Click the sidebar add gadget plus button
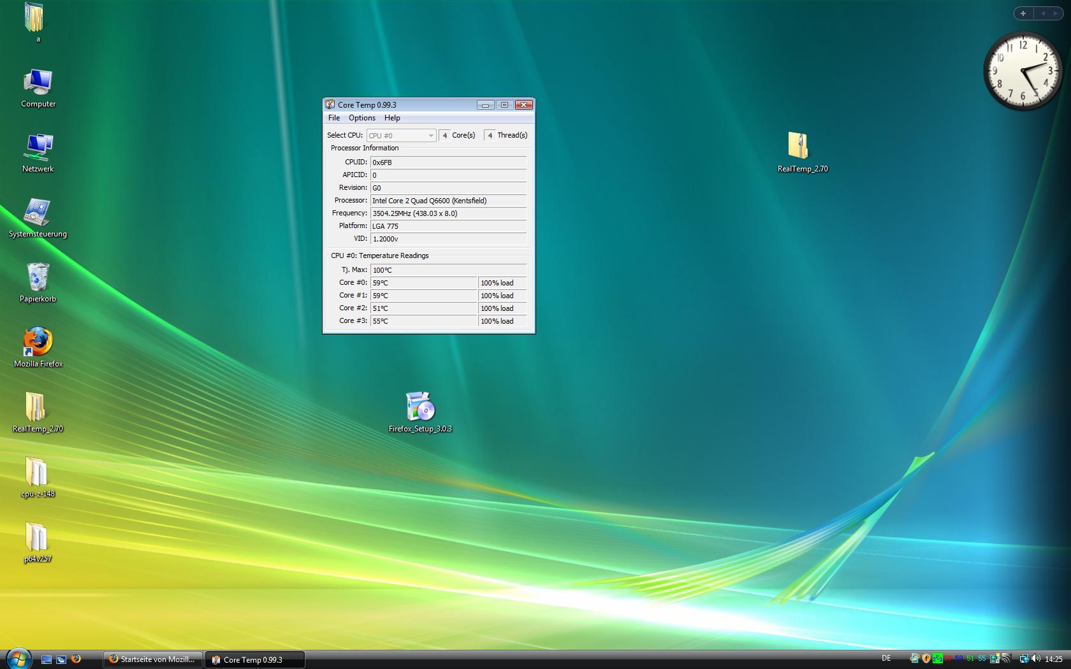Image resolution: width=1071 pixels, height=669 pixels. click(1023, 13)
